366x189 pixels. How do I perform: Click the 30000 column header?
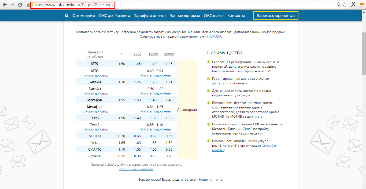pos(169,54)
